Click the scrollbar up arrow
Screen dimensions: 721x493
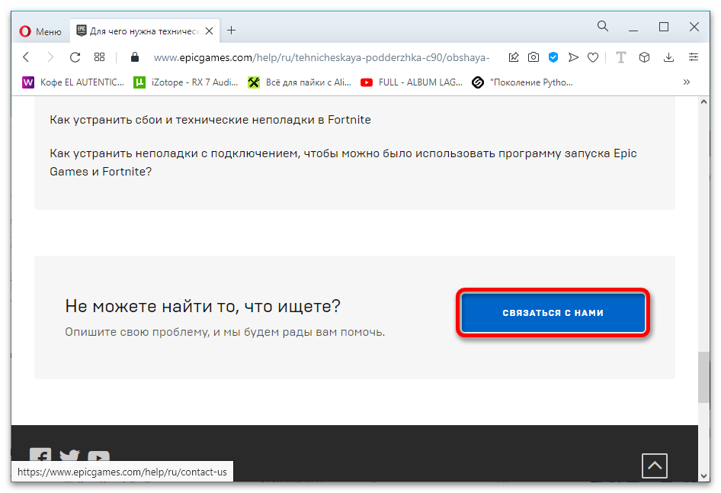[x=703, y=101]
